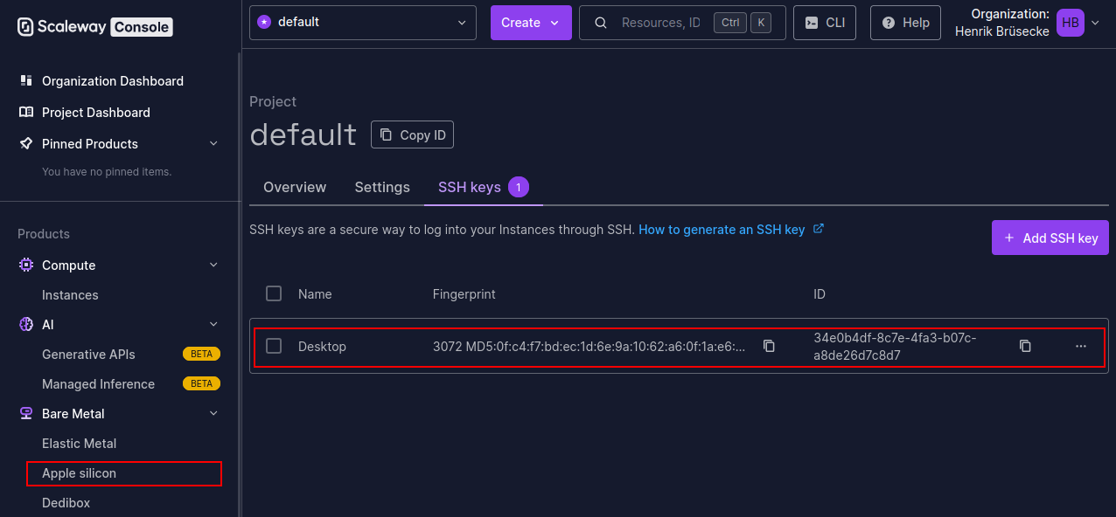Click the 34e0b4df key ID text
Screen dimensions: 1116x517
(x=895, y=347)
